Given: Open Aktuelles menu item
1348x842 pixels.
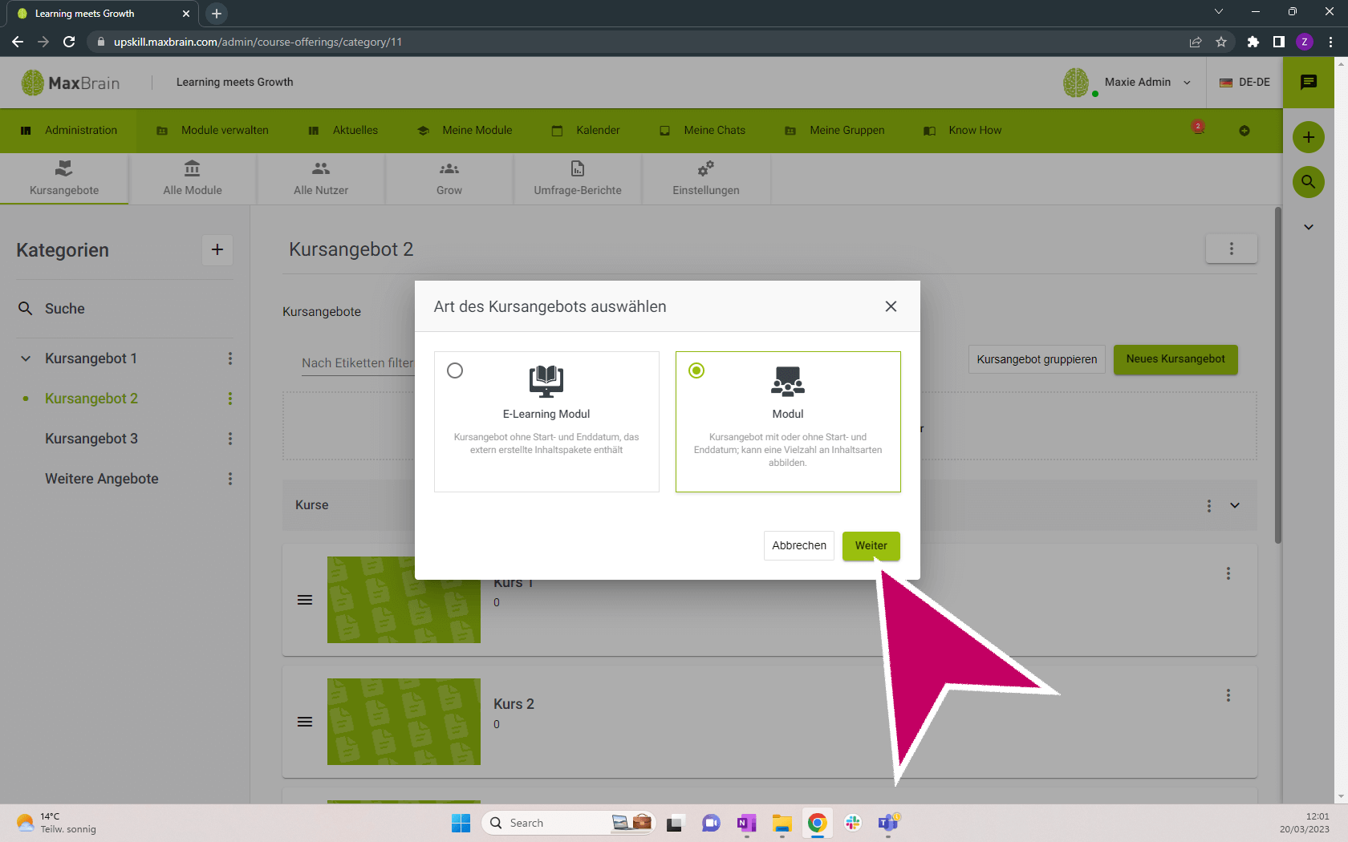Looking at the screenshot, I should tap(343, 130).
